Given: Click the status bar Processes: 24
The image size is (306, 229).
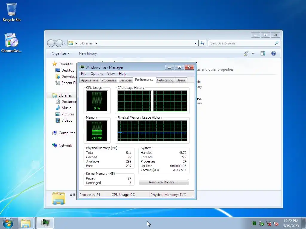Looking at the screenshot, I should point(90,194).
